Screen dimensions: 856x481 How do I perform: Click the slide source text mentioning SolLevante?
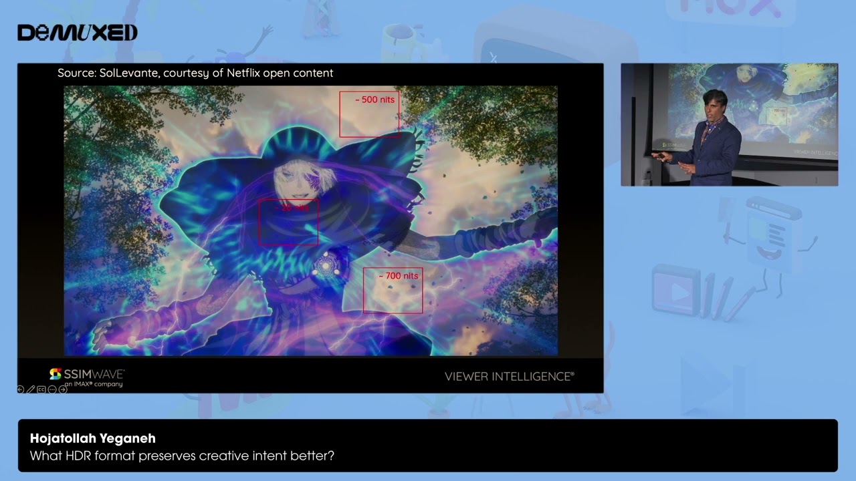point(195,73)
